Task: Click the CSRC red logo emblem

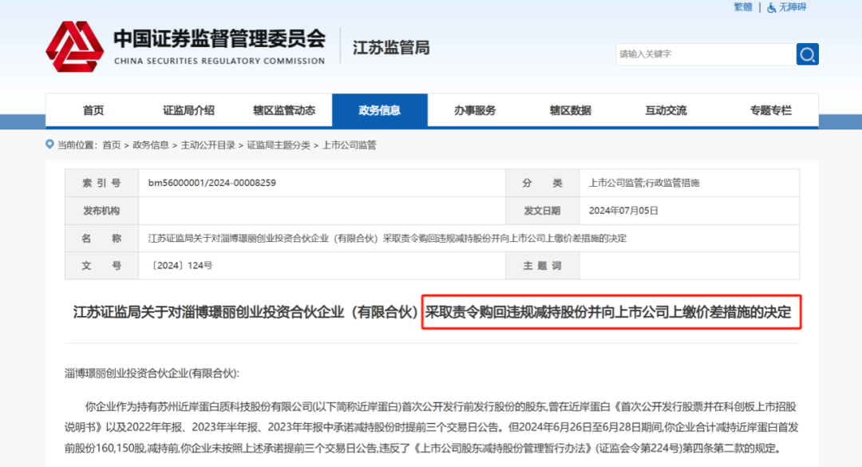Action: (x=74, y=47)
